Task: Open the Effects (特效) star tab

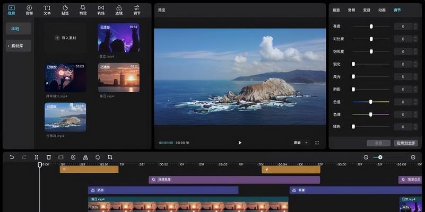Action: click(83, 10)
